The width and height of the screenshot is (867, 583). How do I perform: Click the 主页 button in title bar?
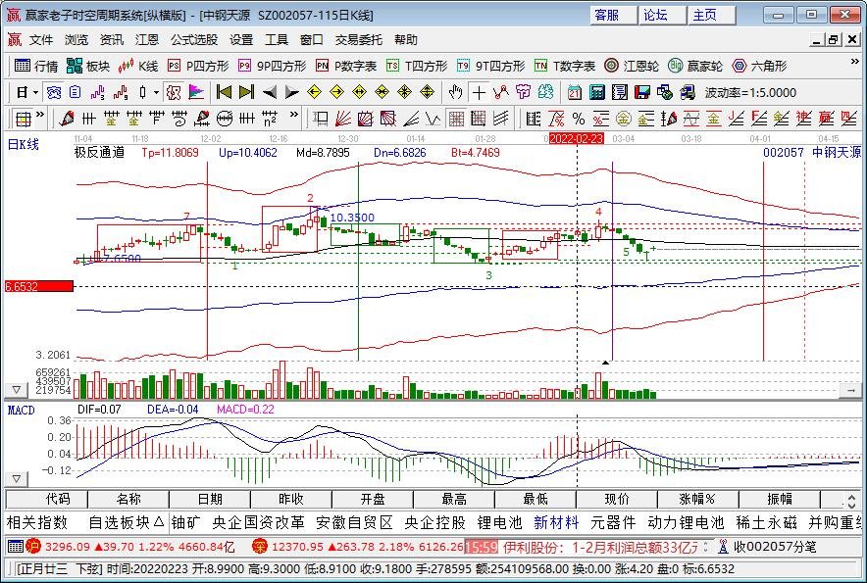tap(712, 15)
